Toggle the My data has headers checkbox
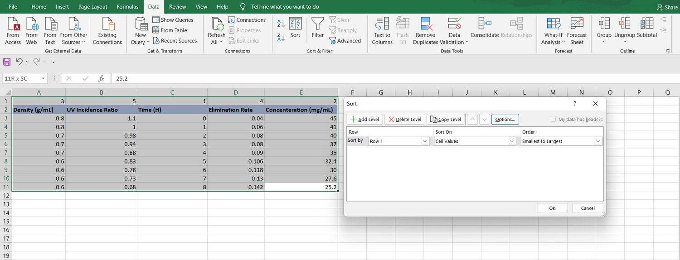The image size is (680, 260). (553, 119)
